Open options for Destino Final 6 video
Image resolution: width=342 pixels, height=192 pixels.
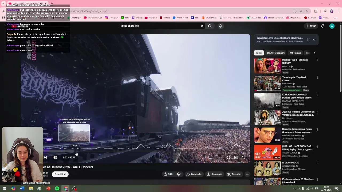click(317, 60)
